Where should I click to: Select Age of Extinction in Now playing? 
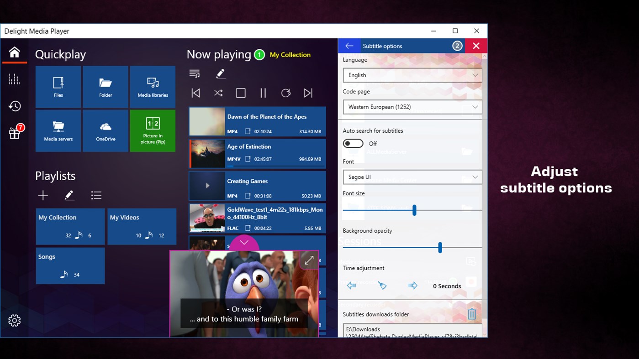(x=257, y=154)
